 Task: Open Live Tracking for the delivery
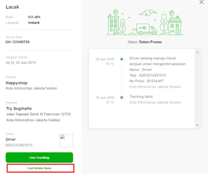[39, 157]
